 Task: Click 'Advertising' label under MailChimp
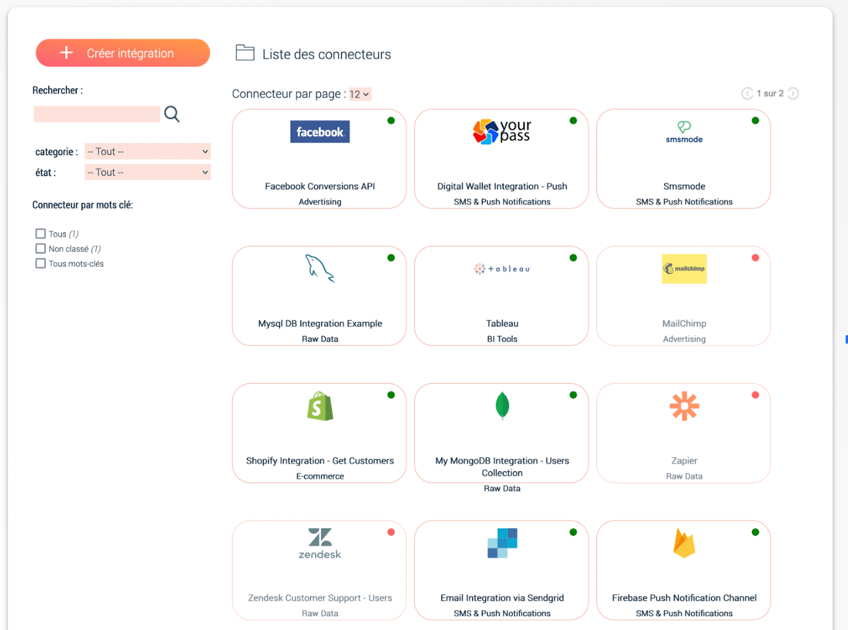tap(684, 339)
